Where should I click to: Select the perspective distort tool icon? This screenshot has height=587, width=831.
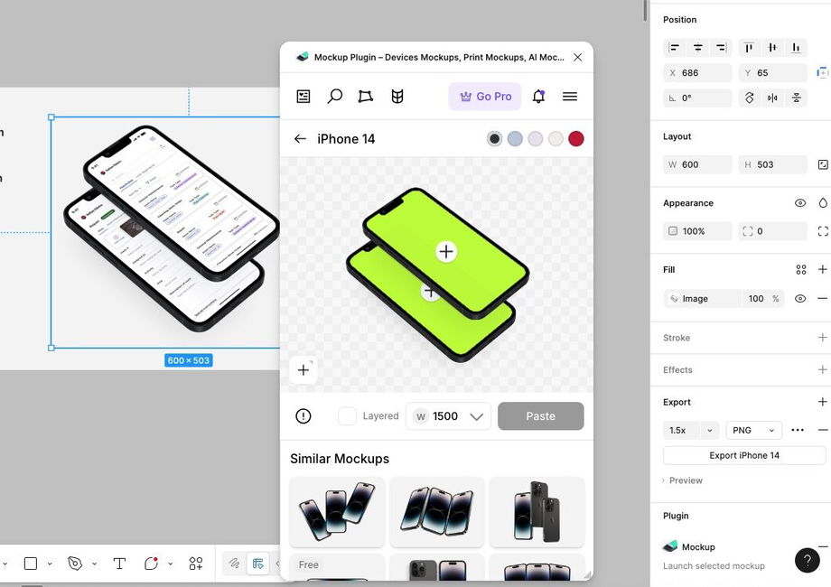coord(365,96)
